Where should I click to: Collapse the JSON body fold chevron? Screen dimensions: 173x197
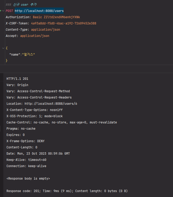click(3, 48)
